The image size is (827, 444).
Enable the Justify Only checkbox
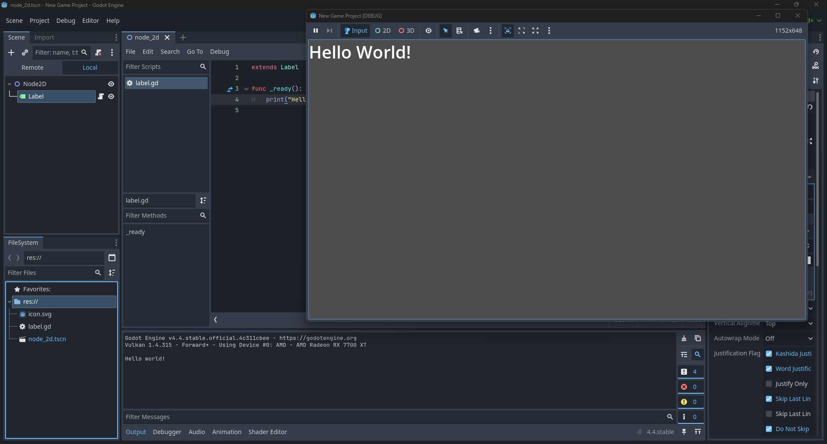[769, 384]
